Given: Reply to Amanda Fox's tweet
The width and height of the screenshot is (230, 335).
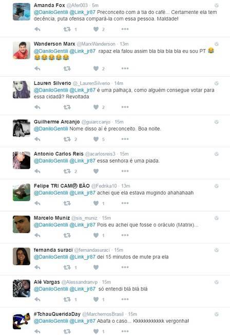Looking at the screenshot, I should click(37, 29).
